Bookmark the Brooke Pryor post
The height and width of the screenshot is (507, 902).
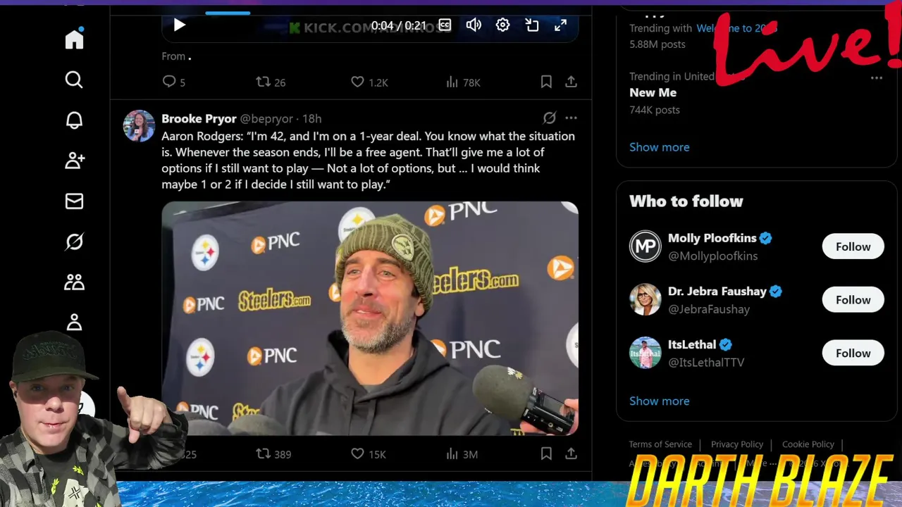click(x=546, y=454)
